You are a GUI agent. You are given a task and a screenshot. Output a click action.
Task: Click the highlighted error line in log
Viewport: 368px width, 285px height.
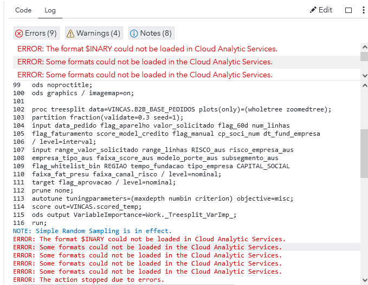pyautogui.click(x=147, y=247)
